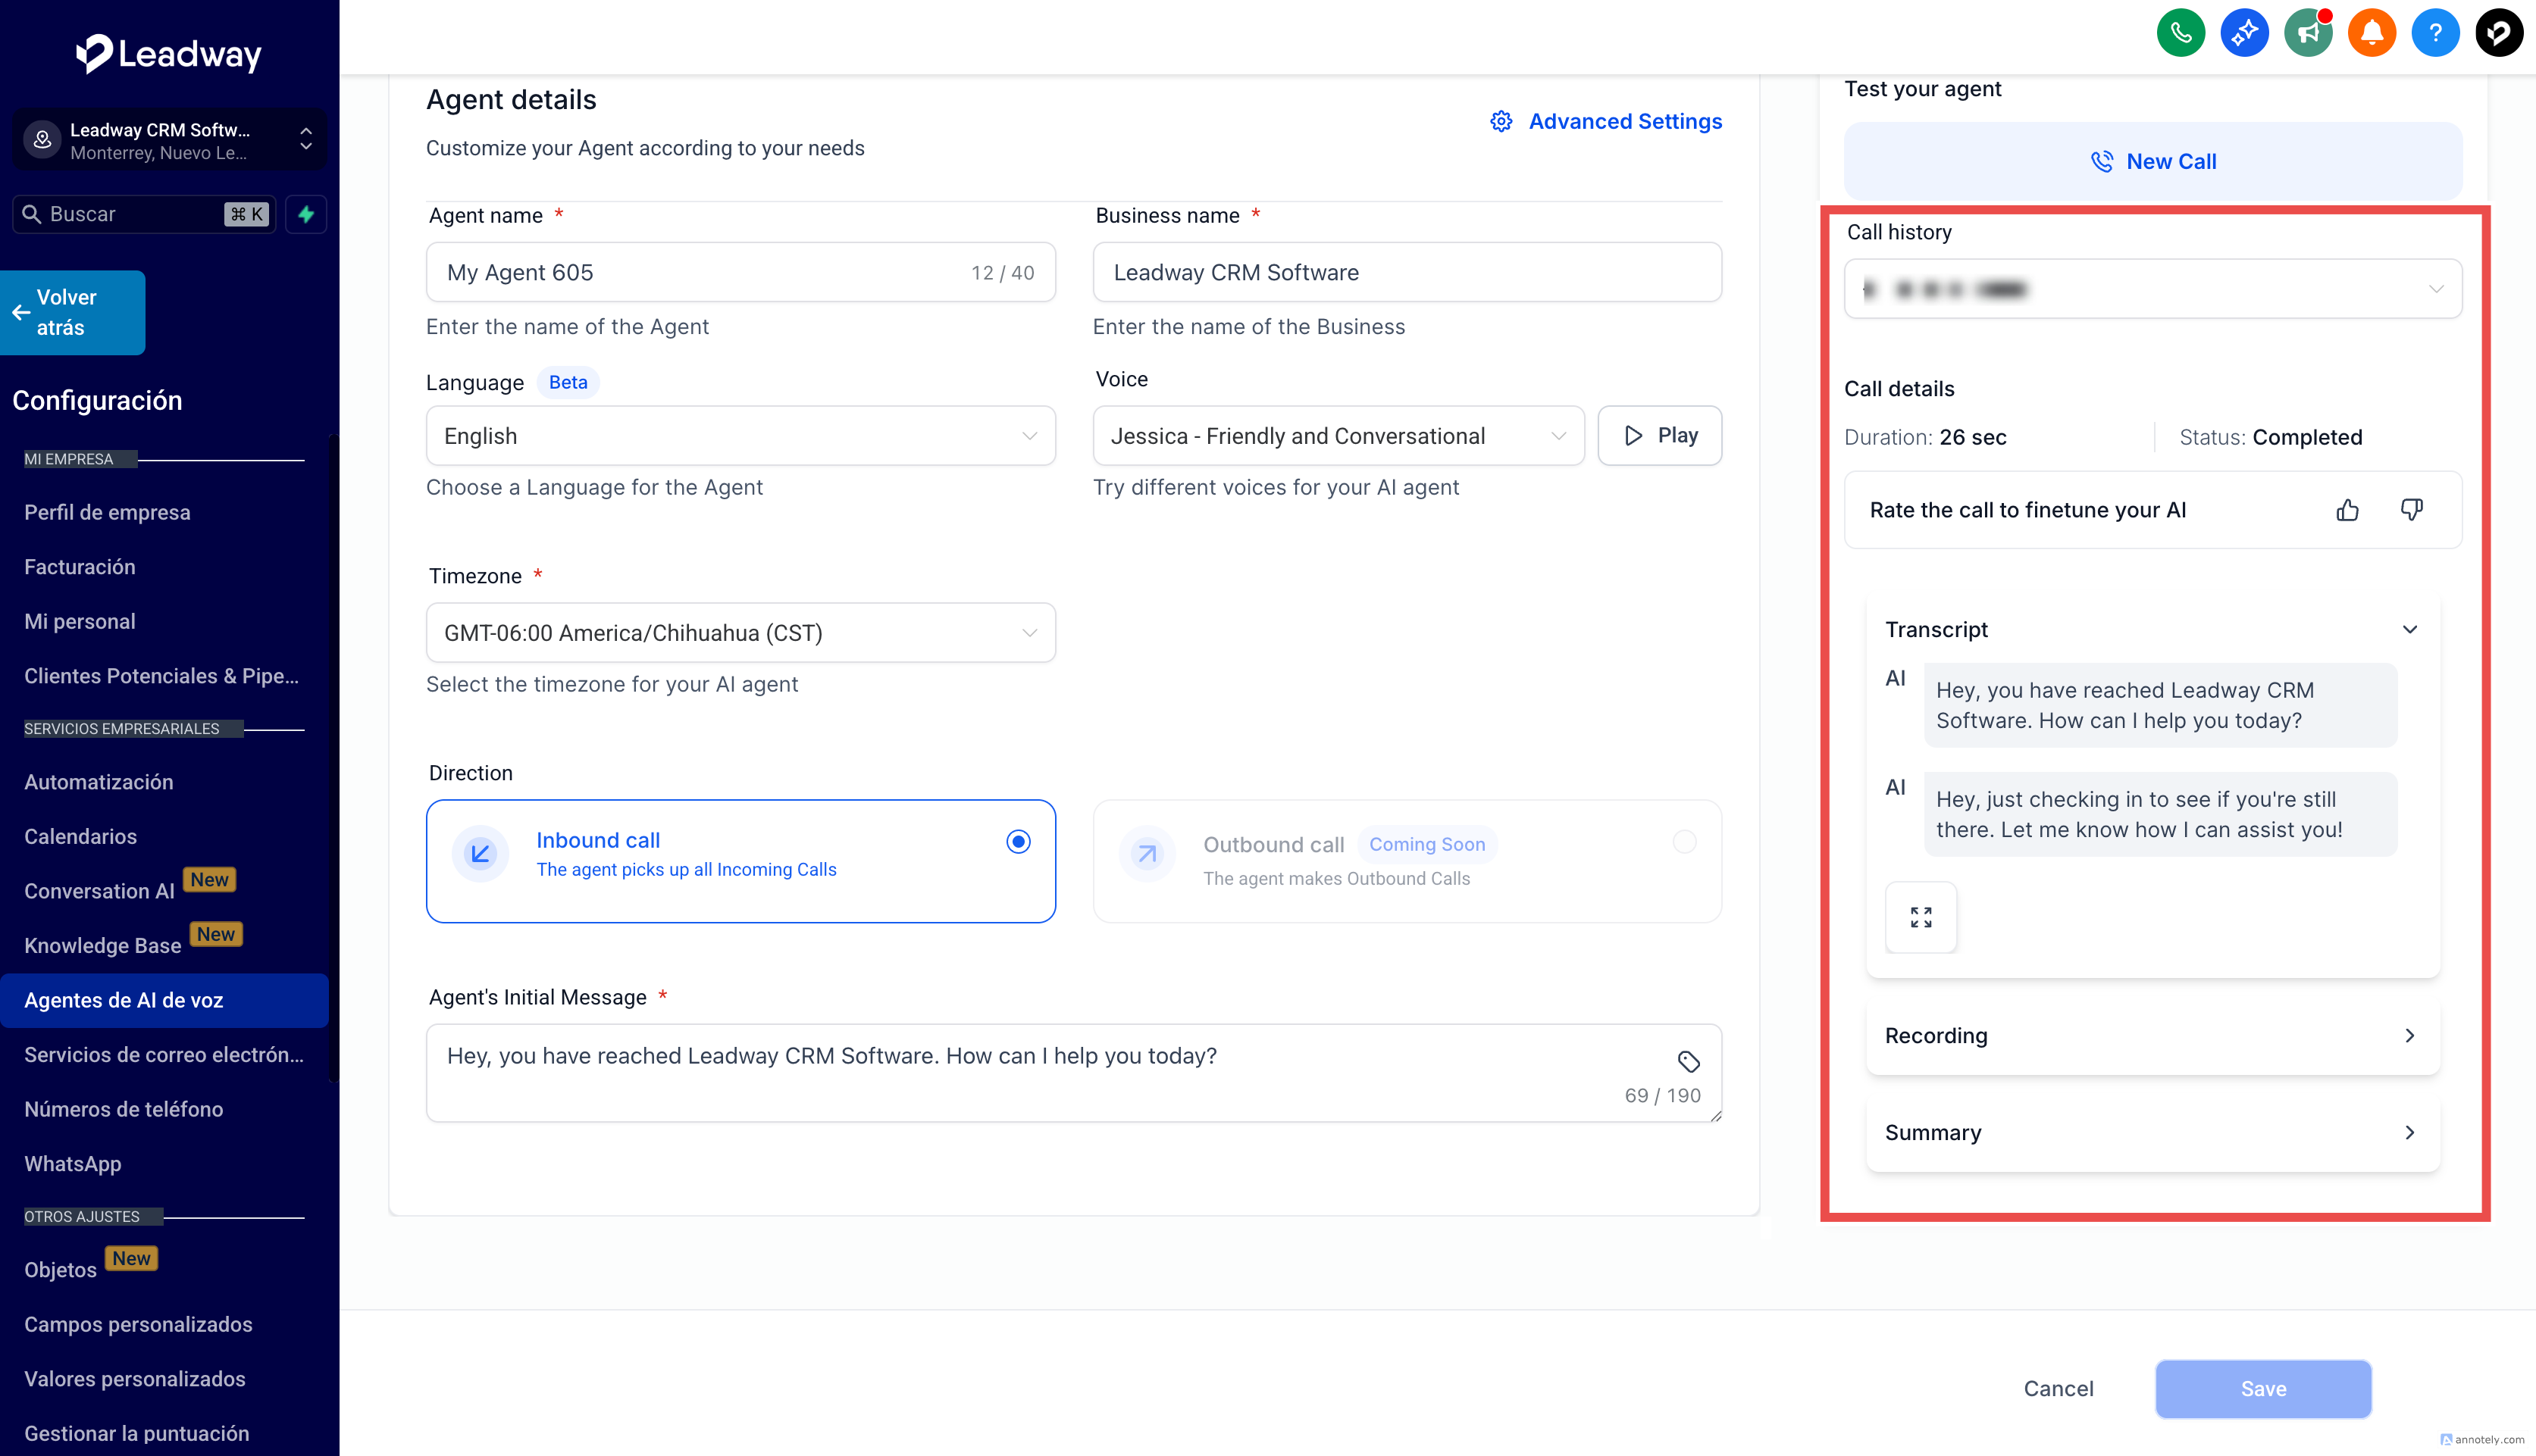2536x1456 pixels.
Task: Click the tag icon in Initial Message
Action: tap(1688, 1061)
